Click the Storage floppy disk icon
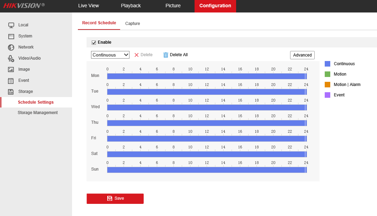377x216 pixels. pos(11,92)
